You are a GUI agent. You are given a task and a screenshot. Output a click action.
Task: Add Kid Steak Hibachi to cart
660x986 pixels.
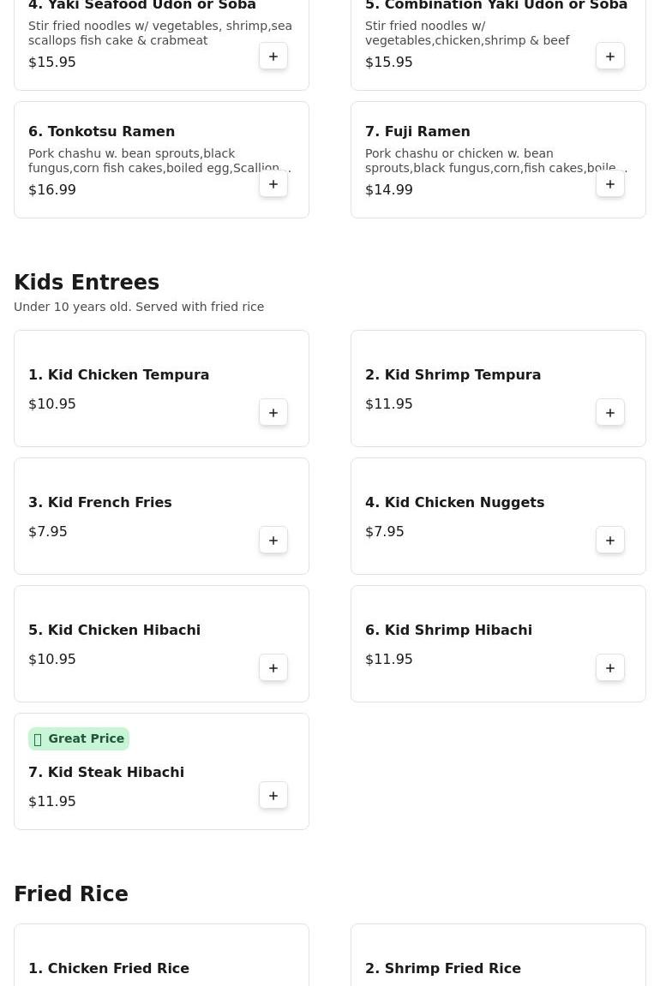pos(273,796)
